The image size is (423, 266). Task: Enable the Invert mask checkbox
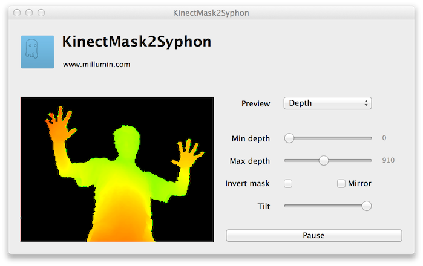tap(288, 184)
